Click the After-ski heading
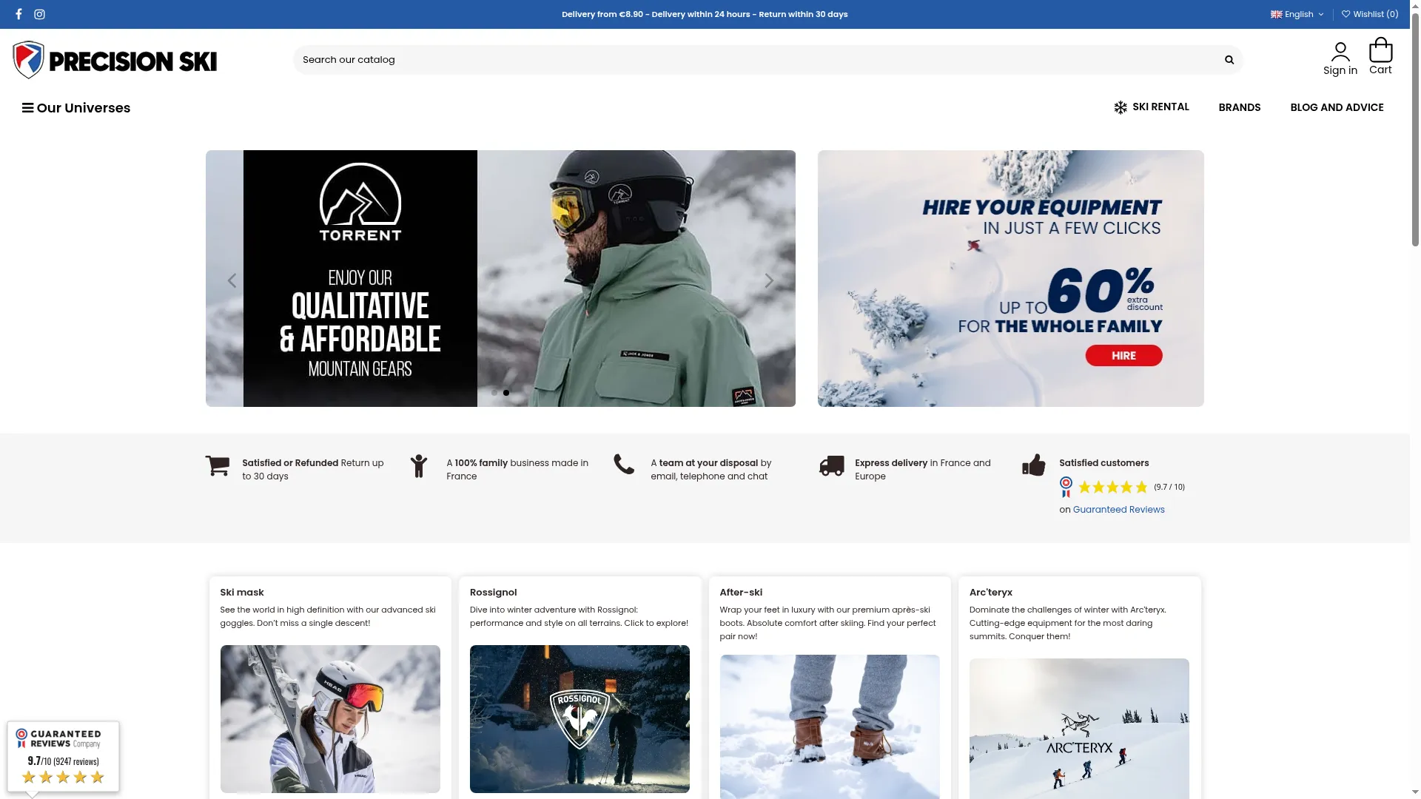The height and width of the screenshot is (799, 1421). pos(741,593)
